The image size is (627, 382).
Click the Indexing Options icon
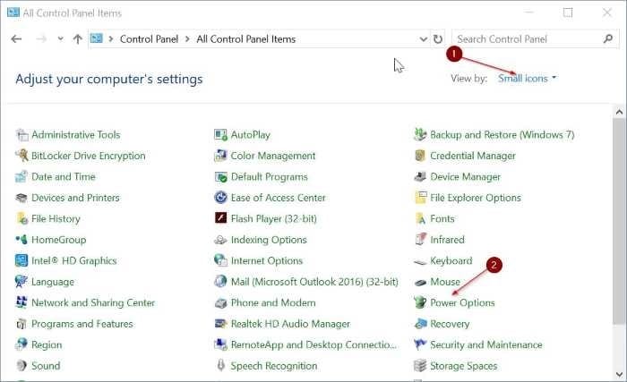[x=220, y=240]
